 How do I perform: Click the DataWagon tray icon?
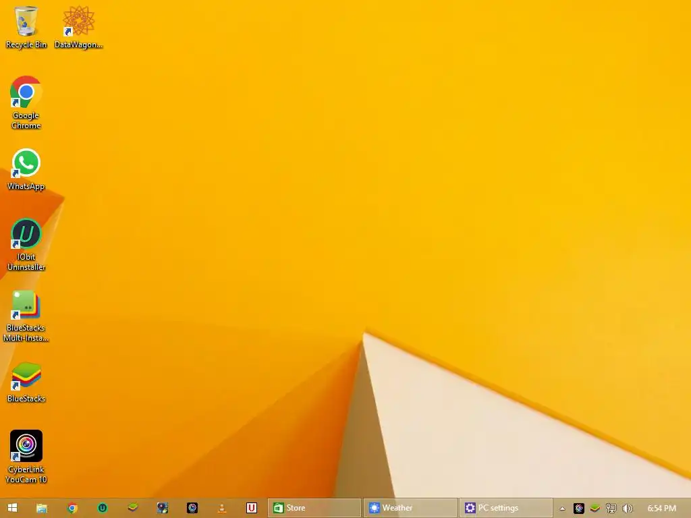click(578, 509)
